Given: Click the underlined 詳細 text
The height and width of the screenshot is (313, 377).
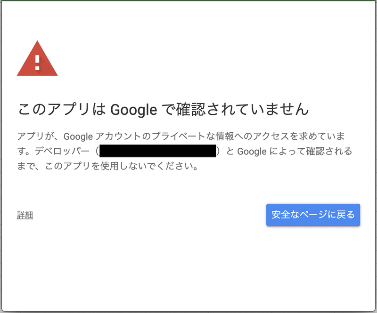Looking at the screenshot, I should (25, 215).
